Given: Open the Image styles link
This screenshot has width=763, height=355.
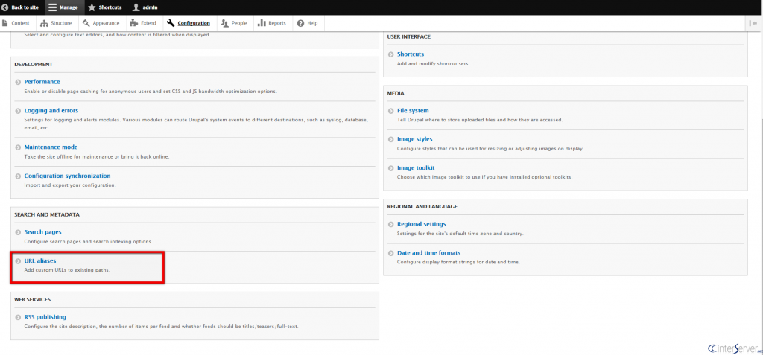Looking at the screenshot, I should pyautogui.click(x=414, y=139).
